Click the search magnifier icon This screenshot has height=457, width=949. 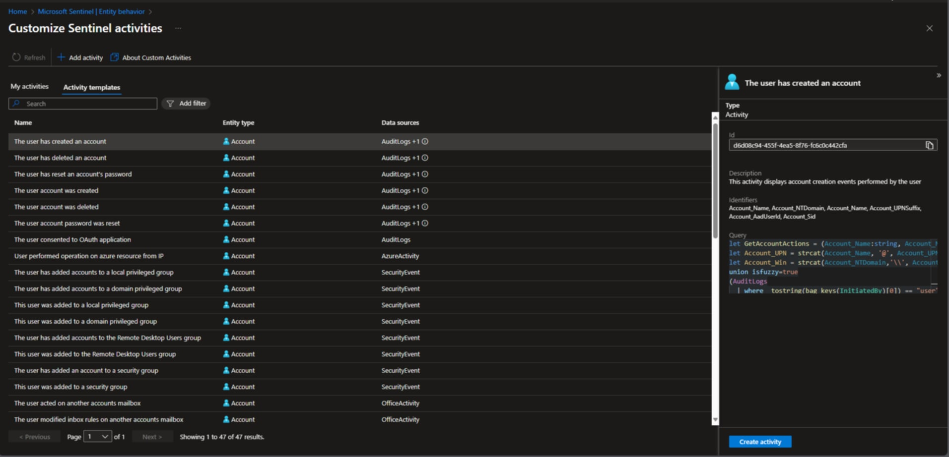[16, 103]
